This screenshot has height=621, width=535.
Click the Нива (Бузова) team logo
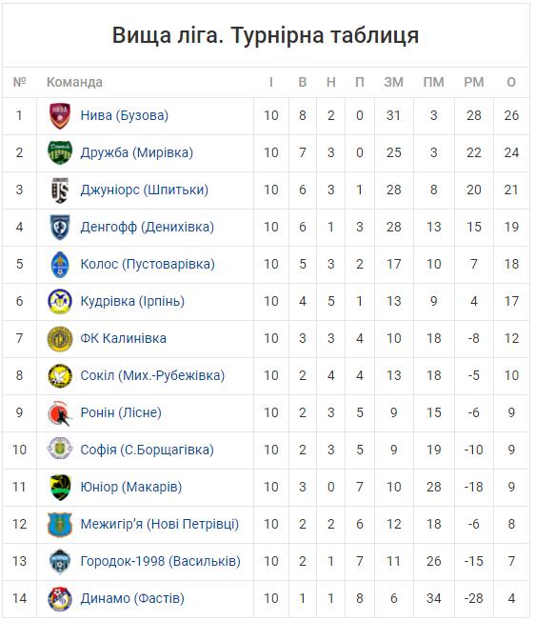point(60,115)
